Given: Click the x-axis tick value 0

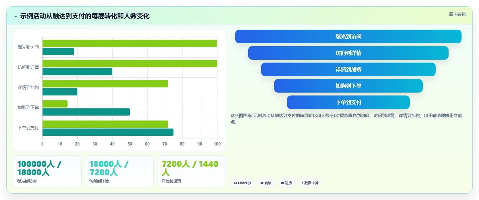Looking at the screenshot, I should (x=42, y=144).
